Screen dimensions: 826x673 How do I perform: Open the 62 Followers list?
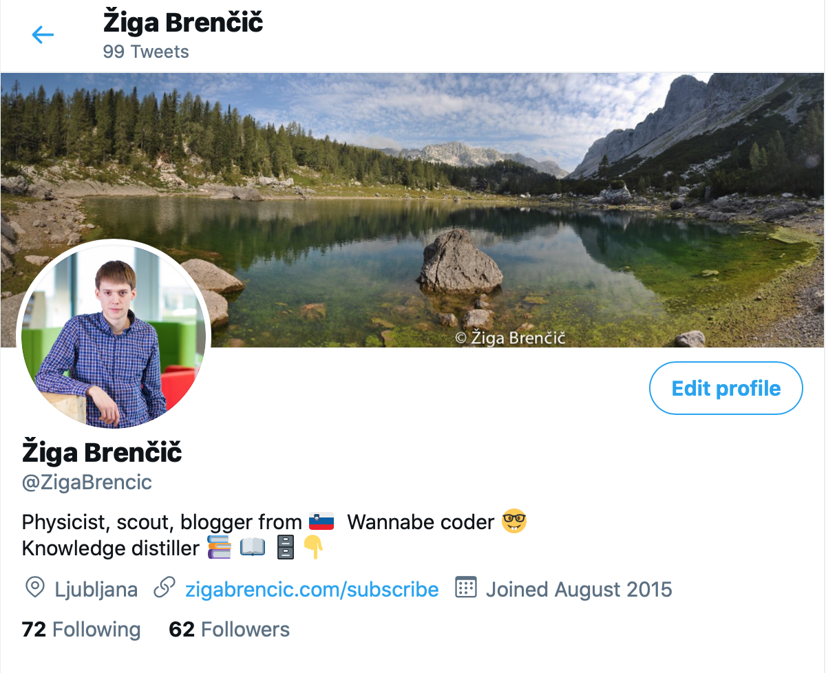click(229, 630)
